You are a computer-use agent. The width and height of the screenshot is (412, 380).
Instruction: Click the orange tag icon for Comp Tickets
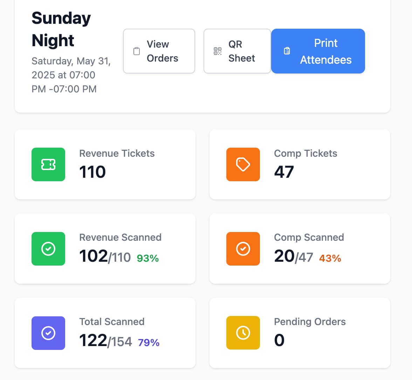243,164
